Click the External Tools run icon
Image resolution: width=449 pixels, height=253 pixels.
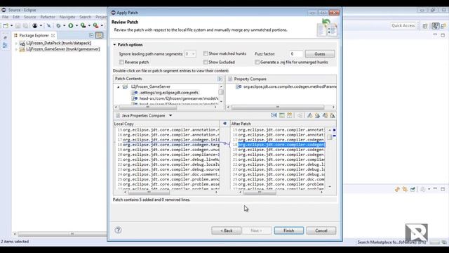coord(95,26)
